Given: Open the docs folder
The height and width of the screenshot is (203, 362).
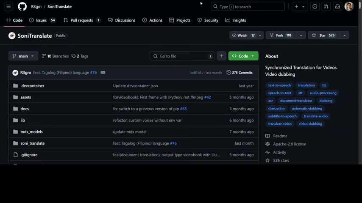Looking at the screenshot, I should coord(25,109).
